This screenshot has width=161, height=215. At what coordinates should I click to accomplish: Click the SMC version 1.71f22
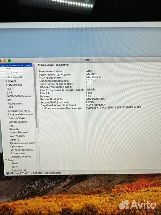90,102
